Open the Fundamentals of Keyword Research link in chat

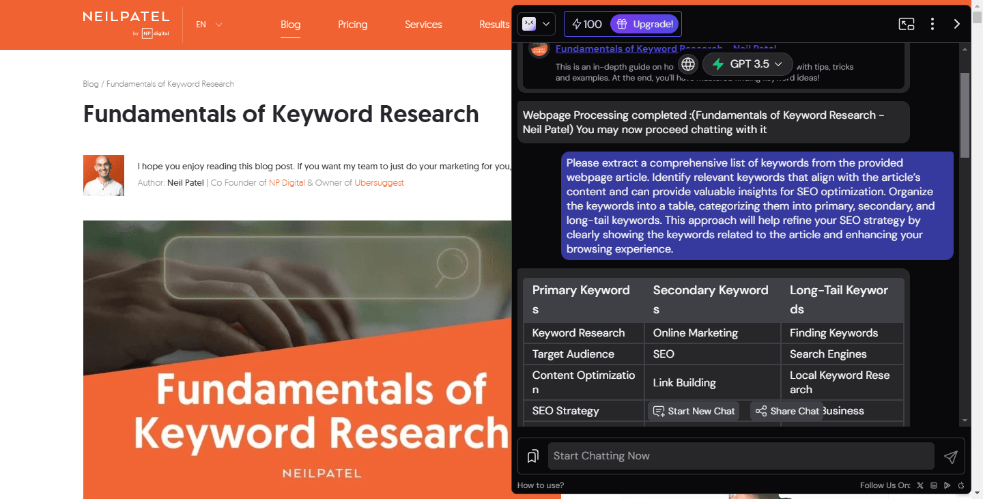pos(666,48)
